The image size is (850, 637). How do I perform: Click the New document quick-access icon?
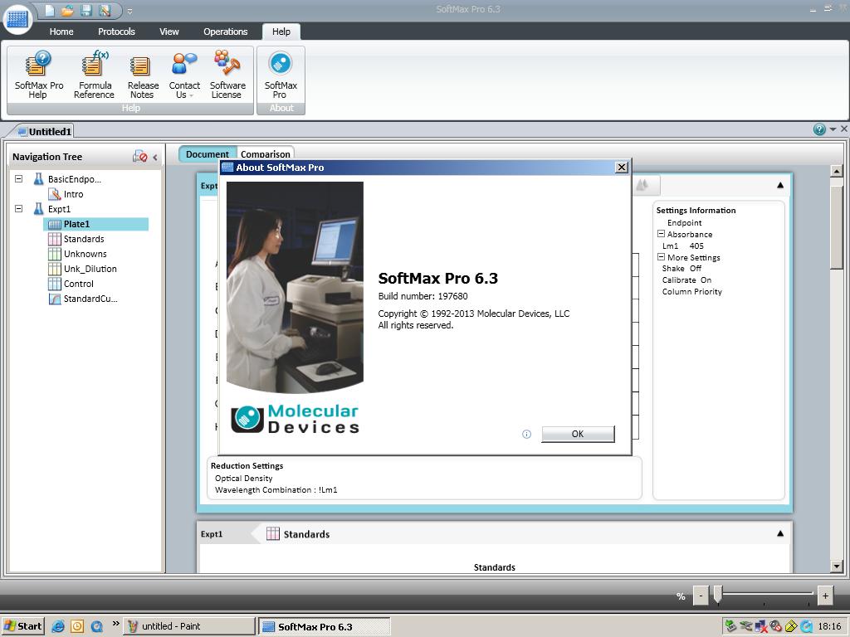(x=49, y=10)
